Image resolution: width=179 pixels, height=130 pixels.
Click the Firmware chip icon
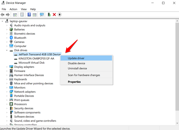[11, 71]
